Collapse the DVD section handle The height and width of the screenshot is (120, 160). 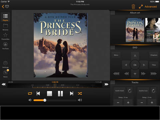(x=113, y=48)
